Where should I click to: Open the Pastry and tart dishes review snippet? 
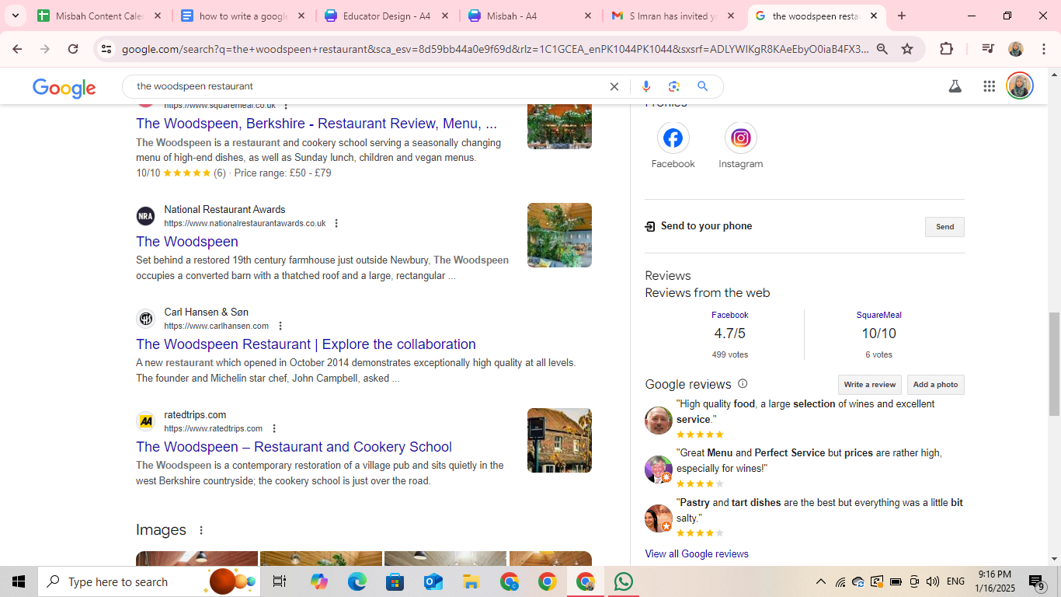pyautogui.click(x=819, y=511)
